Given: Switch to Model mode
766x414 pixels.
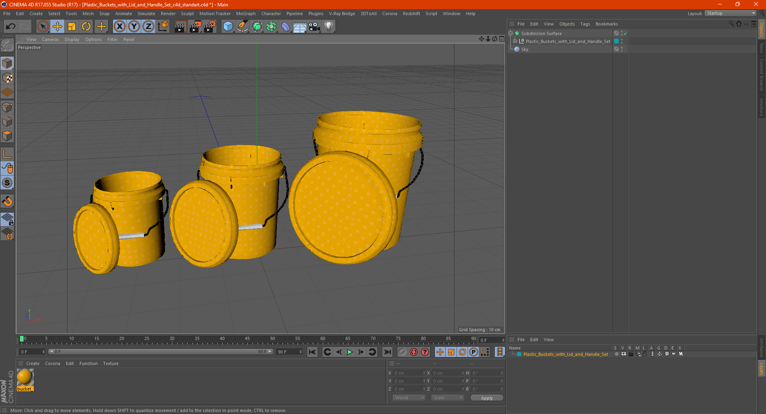Looking at the screenshot, I should pyautogui.click(x=7, y=64).
